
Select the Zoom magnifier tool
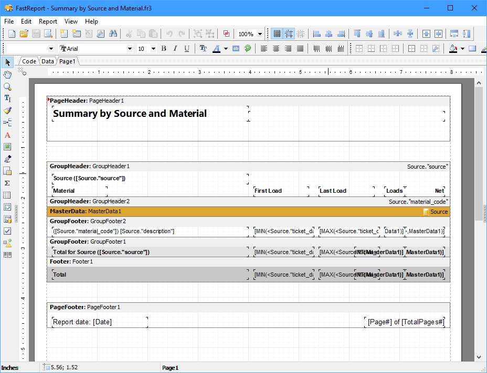[x=7, y=87]
